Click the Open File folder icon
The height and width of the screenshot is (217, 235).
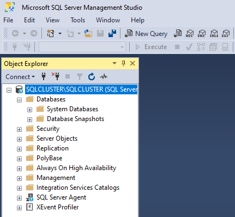pyautogui.click(x=88, y=33)
